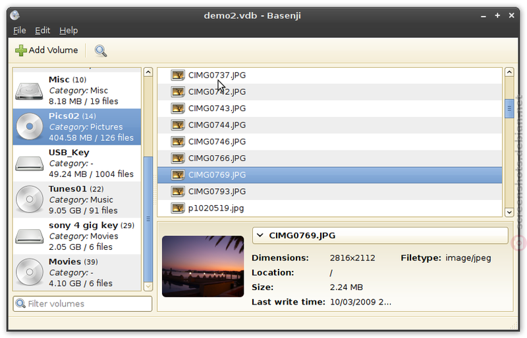Open the File menu

(x=20, y=30)
